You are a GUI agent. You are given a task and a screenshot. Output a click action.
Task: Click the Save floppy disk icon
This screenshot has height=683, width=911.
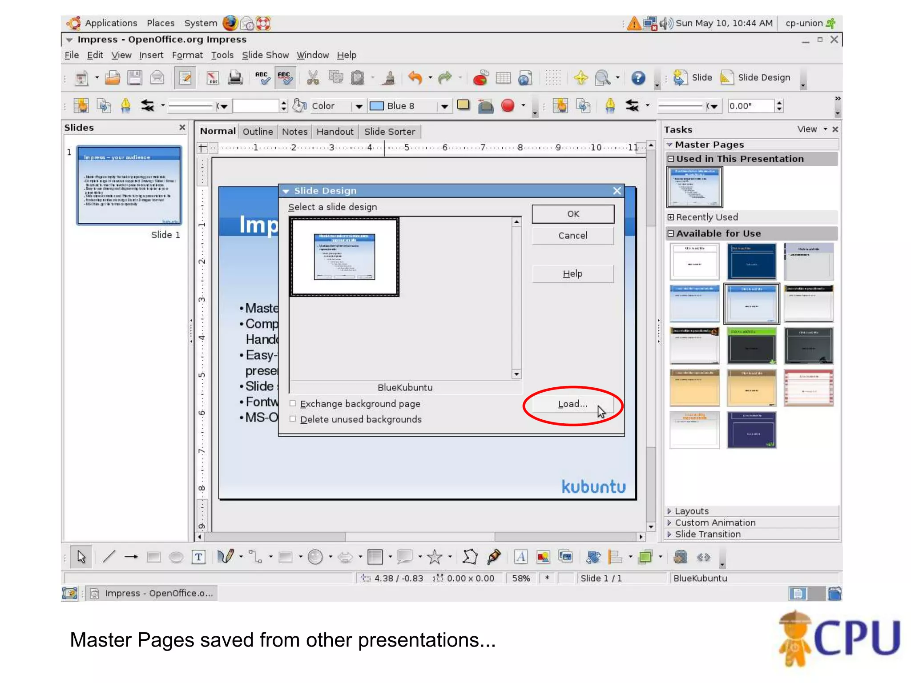click(134, 78)
